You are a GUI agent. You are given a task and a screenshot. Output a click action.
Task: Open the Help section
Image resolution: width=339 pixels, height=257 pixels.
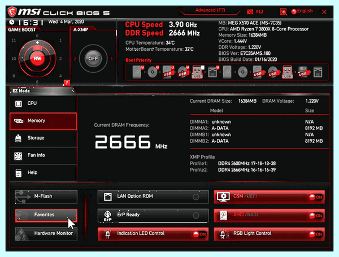point(44,173)
